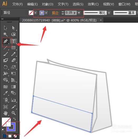Select the Perspective Grid tool

(14, 80)
